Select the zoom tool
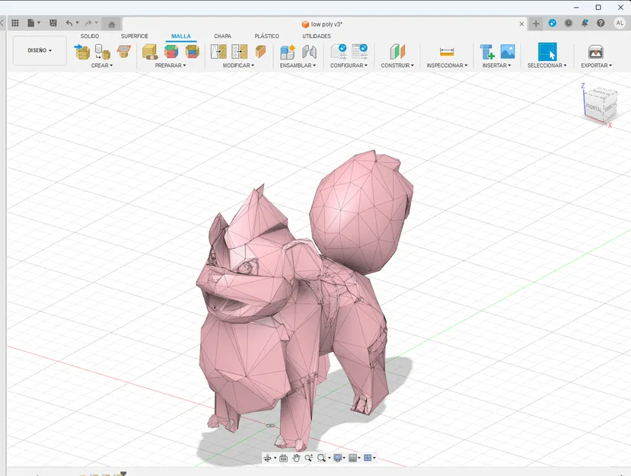 click(x=308, y=458)
